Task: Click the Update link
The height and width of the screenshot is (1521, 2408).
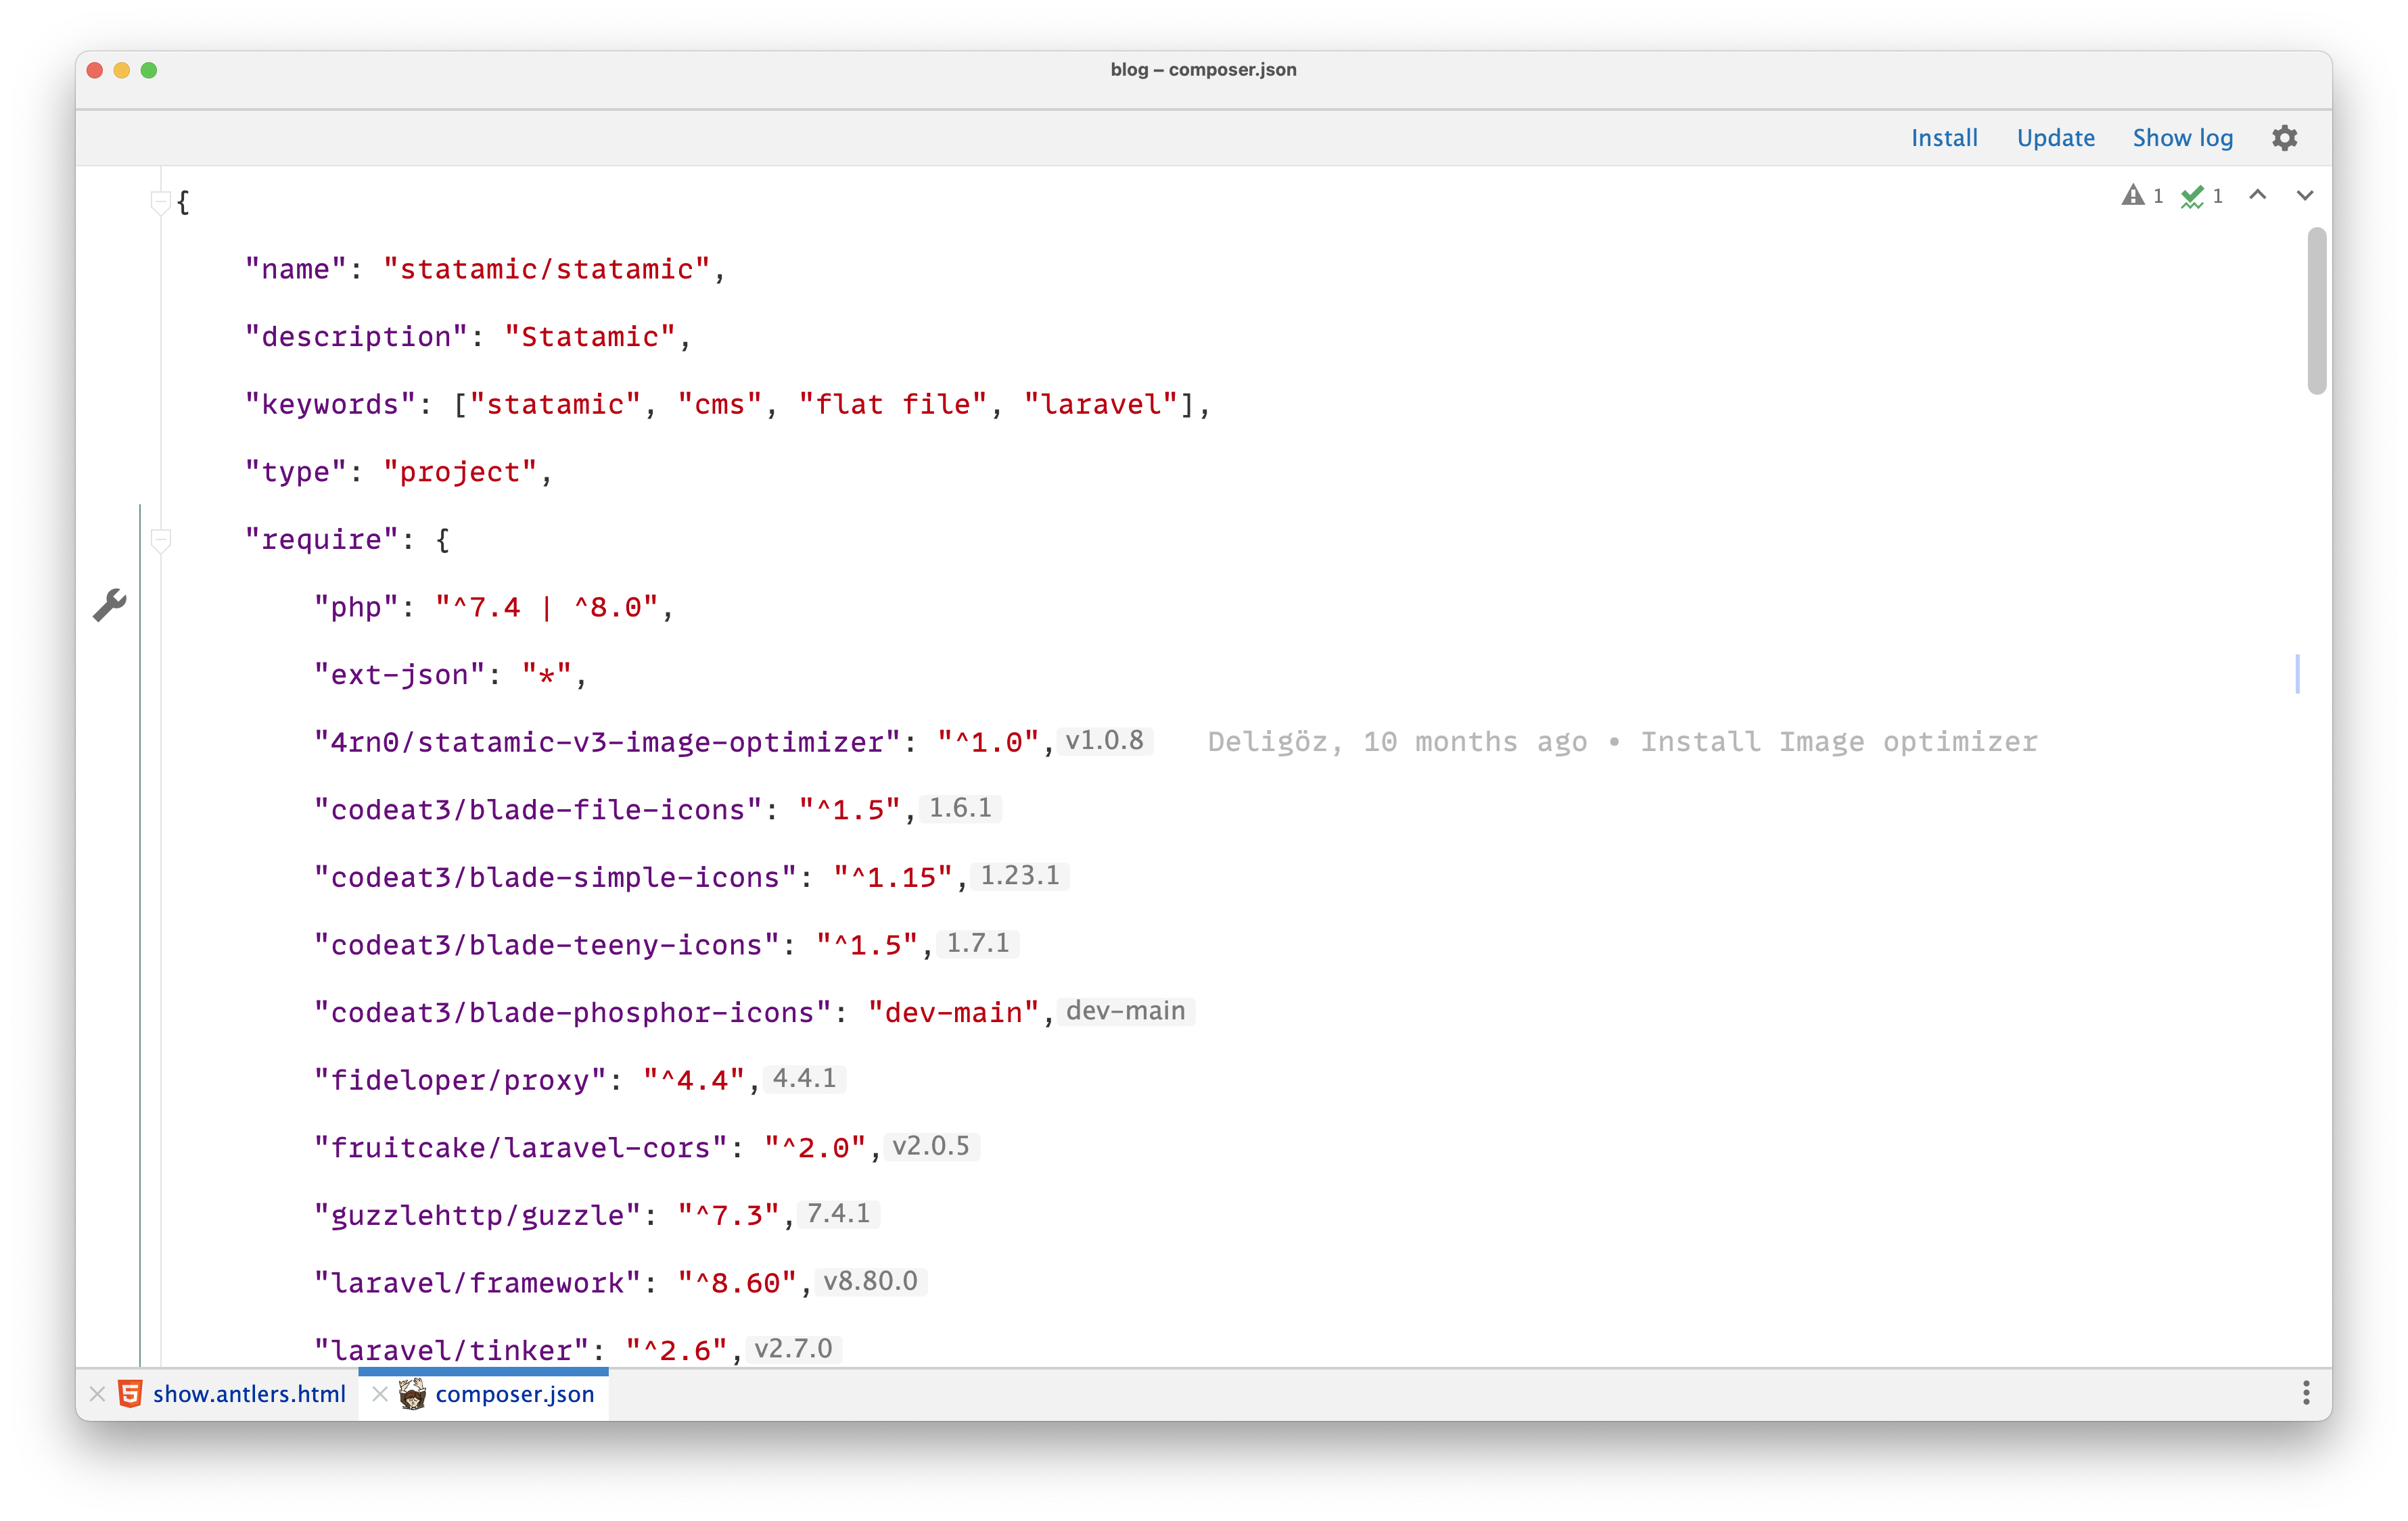Action: tap(2055, 138)
